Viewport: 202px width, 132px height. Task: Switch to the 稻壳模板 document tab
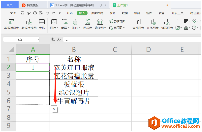click(x=32, y=5)
